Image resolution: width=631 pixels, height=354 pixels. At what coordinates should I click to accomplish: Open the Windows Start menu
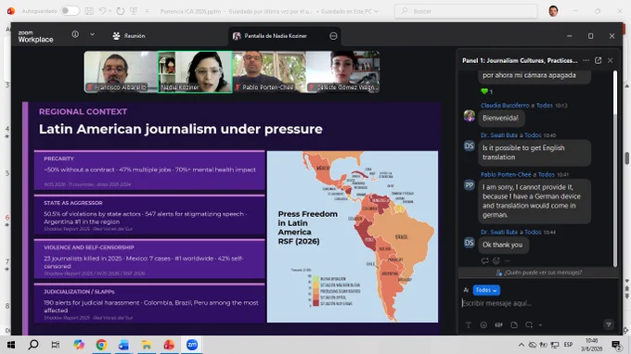(11, 345)
